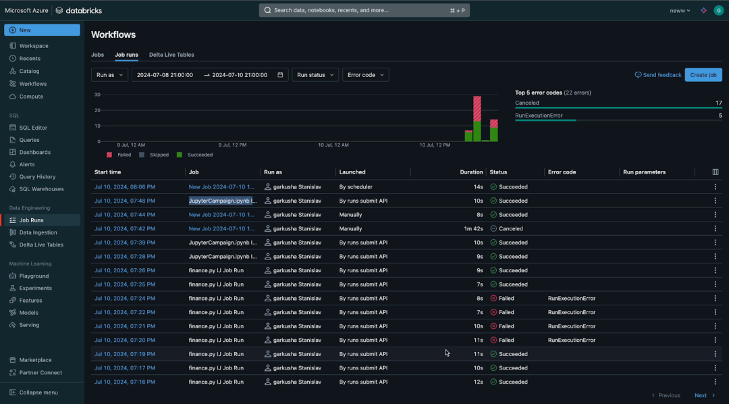This screenshot has width=729, height=404.
Task: Click the Partner Connect icon in sidebar
Action: [13, 372]
